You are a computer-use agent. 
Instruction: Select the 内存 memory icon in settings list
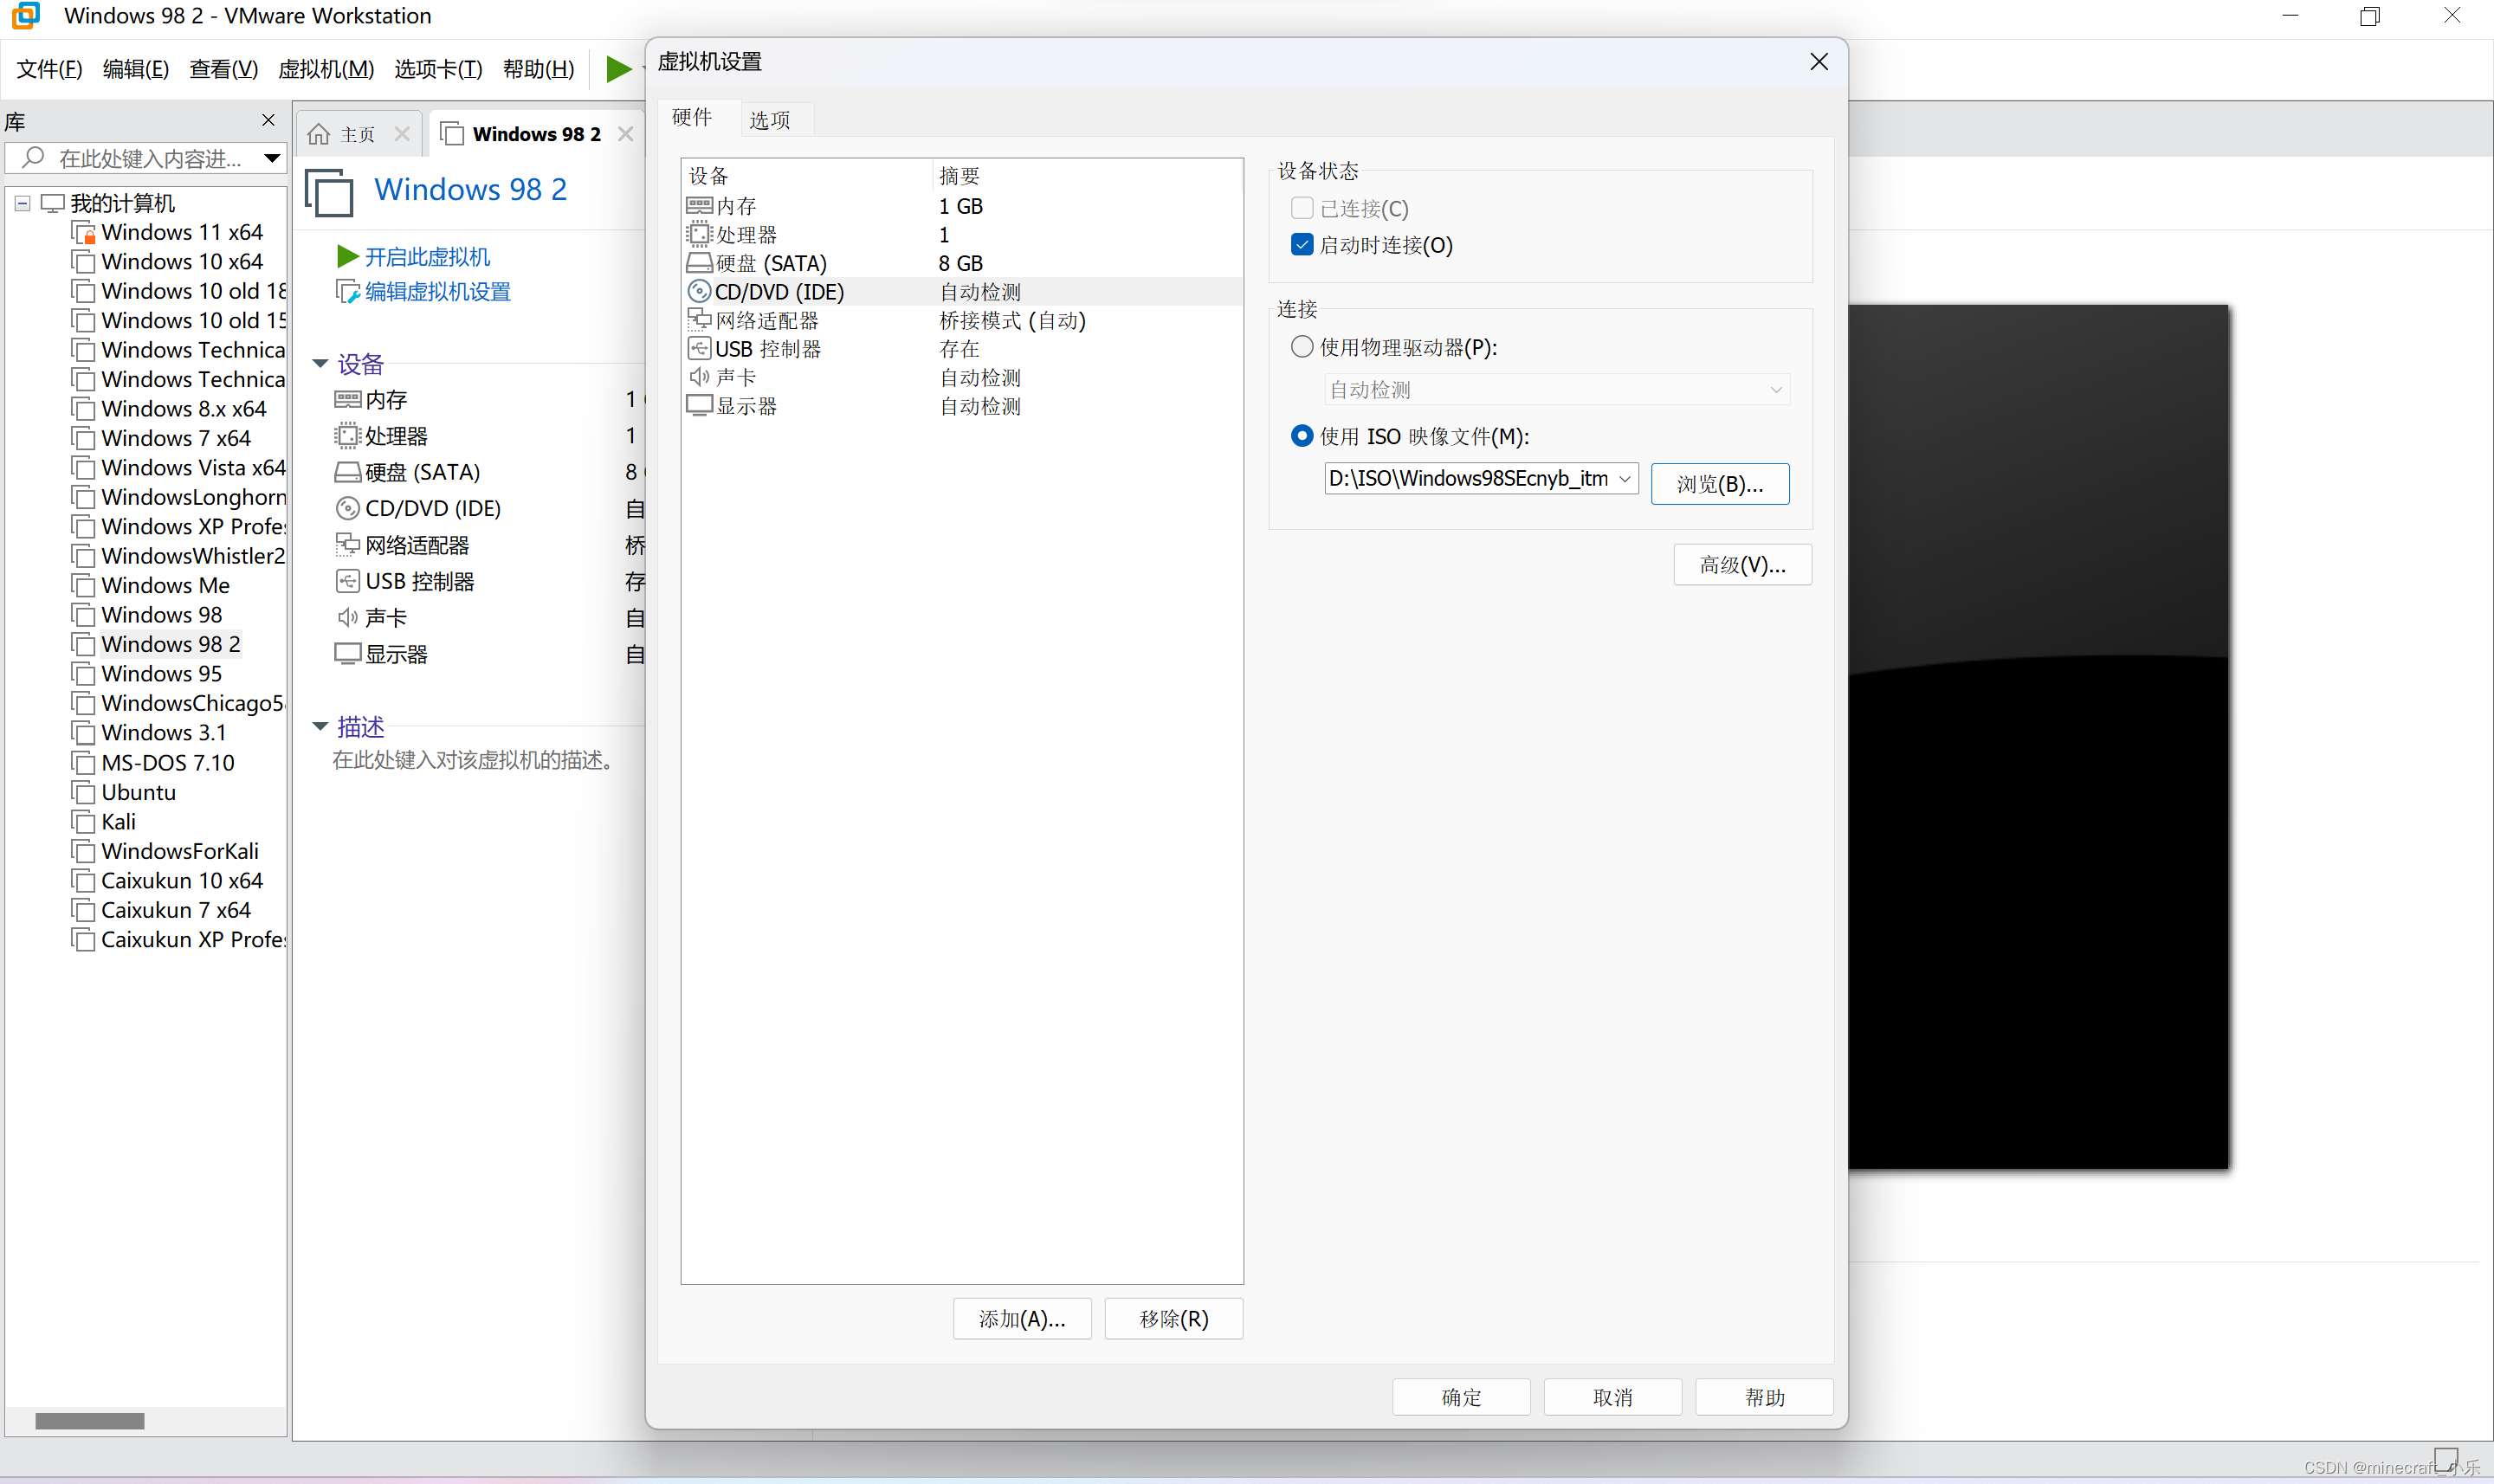pos(699,206)
